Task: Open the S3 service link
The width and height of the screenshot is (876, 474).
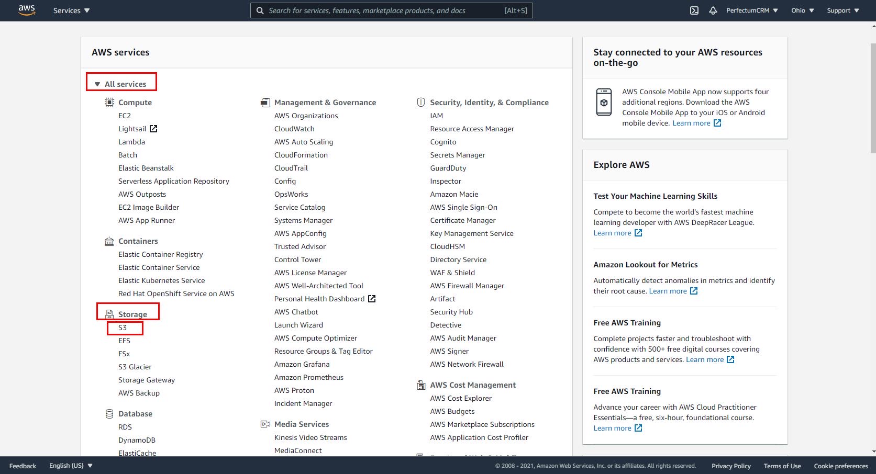Action: [123, 328]
